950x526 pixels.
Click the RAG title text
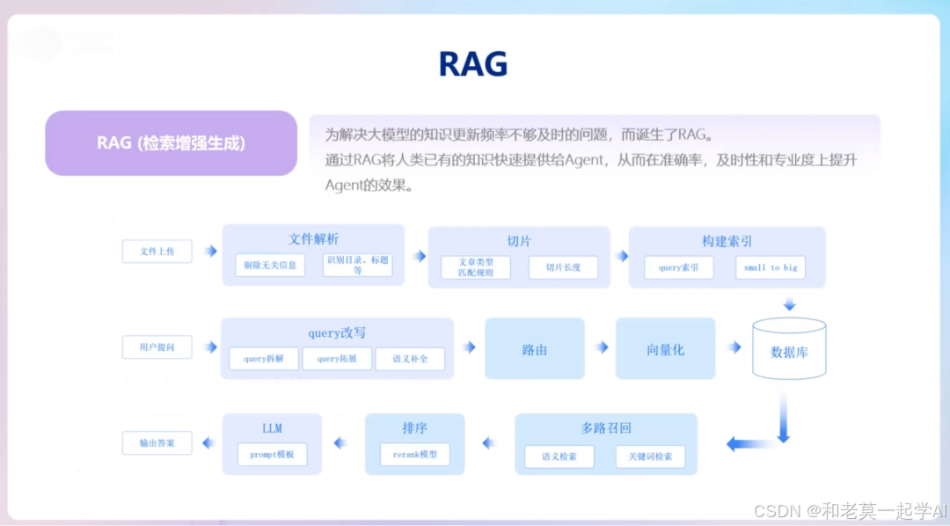click(x=473, y=63)
